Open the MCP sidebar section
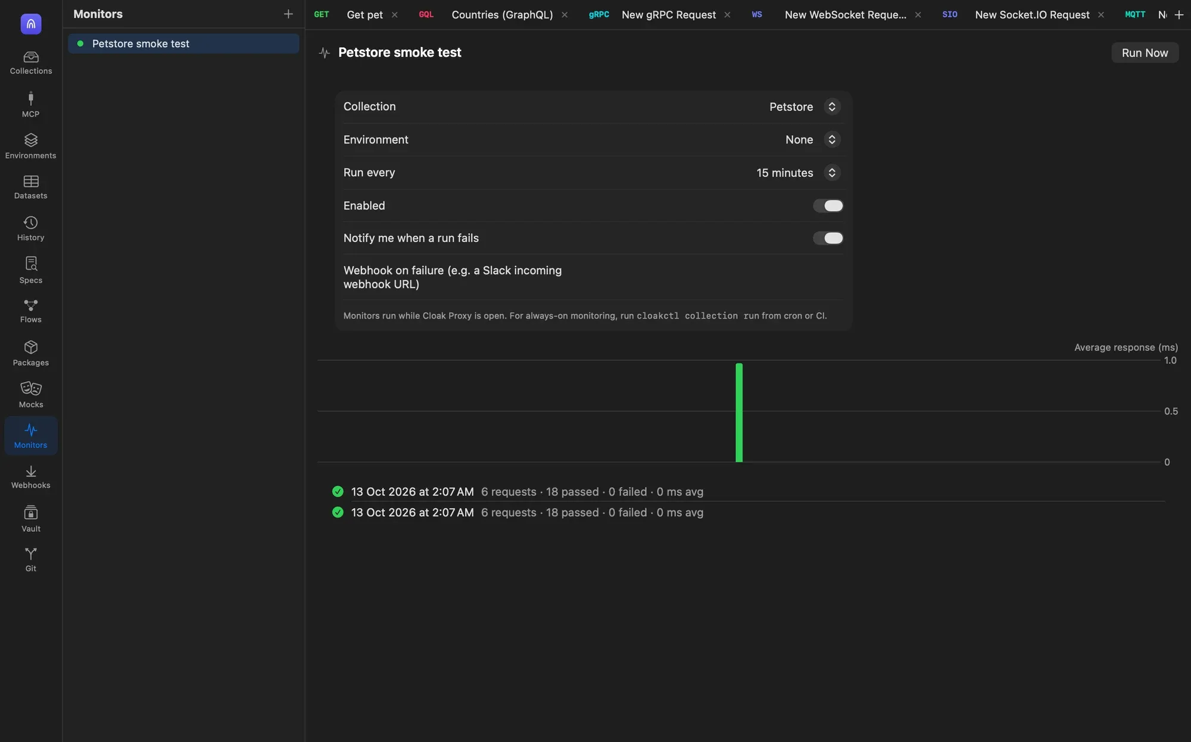The height and width of the screenshot is (742, 1191). tap(31, 105)
